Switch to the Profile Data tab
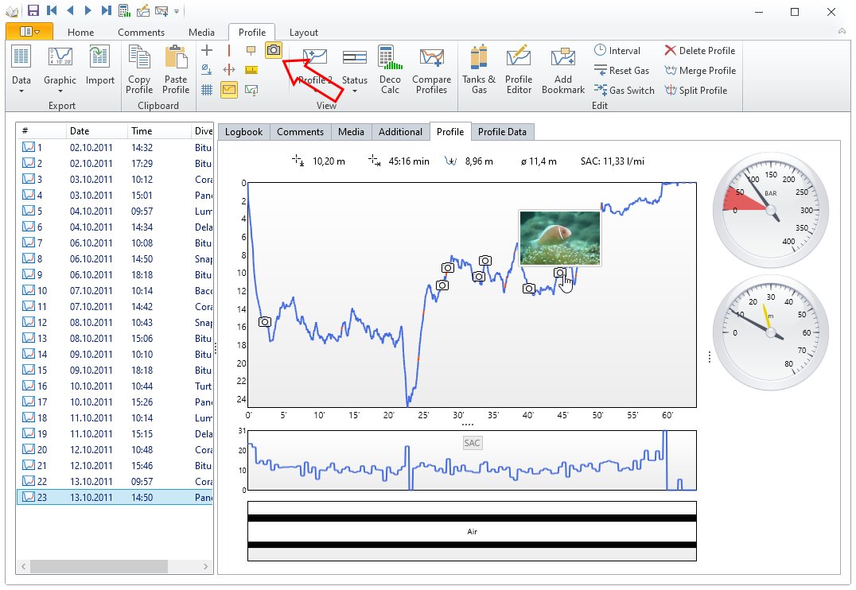 click(x=502, y=131)
